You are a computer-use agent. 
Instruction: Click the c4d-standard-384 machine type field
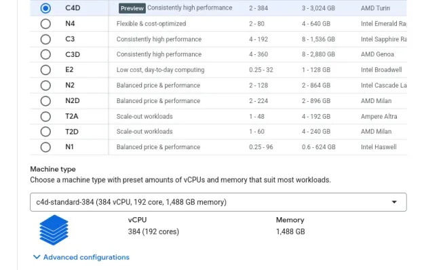(218, 202)
